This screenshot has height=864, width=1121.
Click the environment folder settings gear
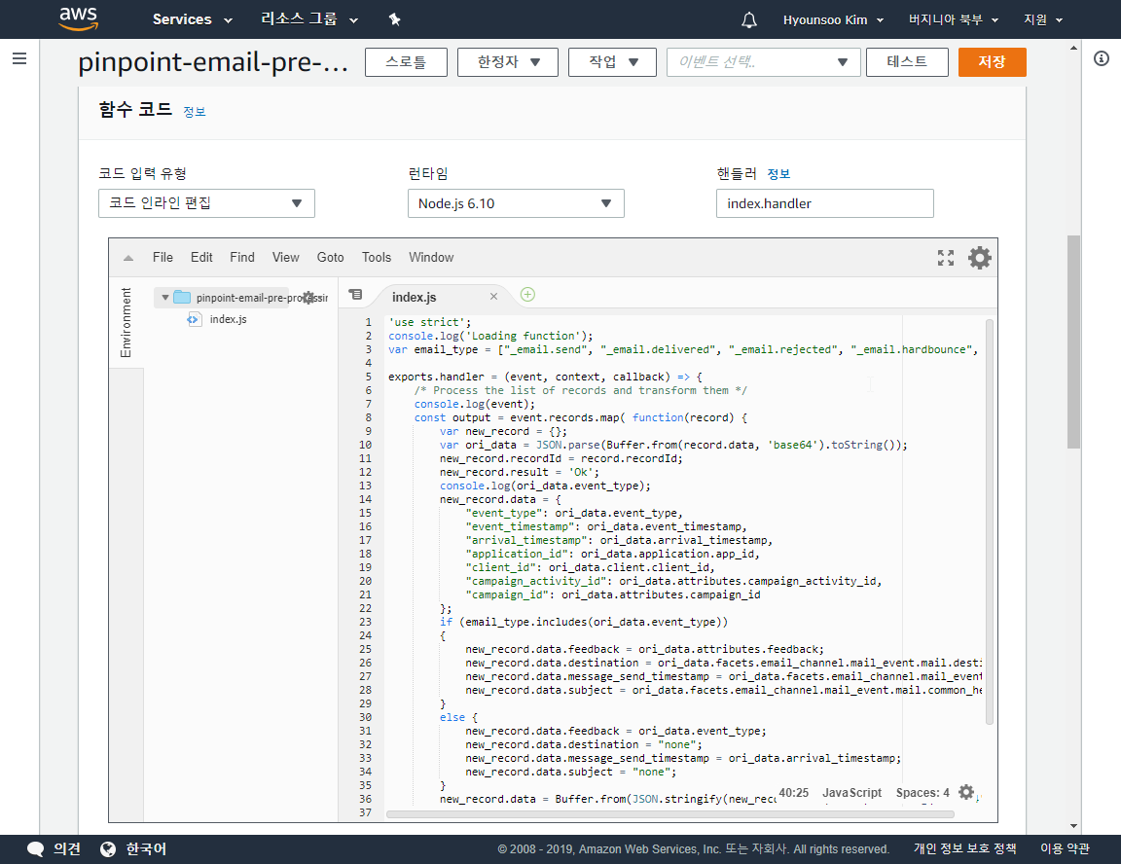(x=308, y=298)
